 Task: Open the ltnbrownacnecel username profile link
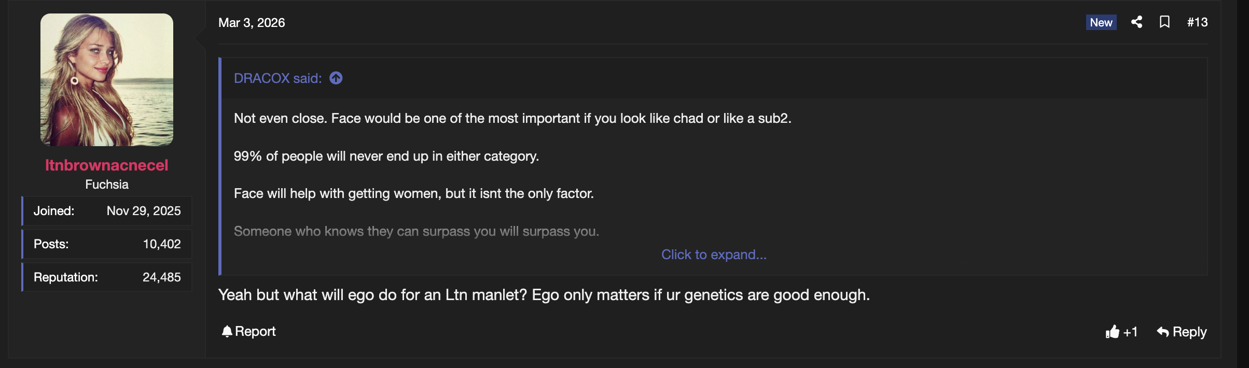pyautogui.click(x=106, y=165)
